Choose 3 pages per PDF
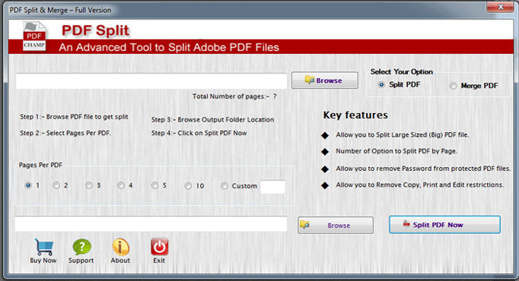Screen dimensions: 519x281 pos(89,185)
